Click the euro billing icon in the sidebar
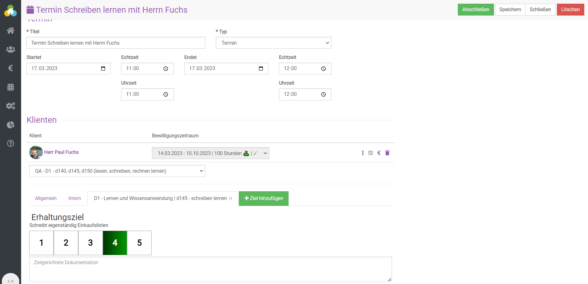588x284 pixels. pyautogui.click(x=11, y=68)
